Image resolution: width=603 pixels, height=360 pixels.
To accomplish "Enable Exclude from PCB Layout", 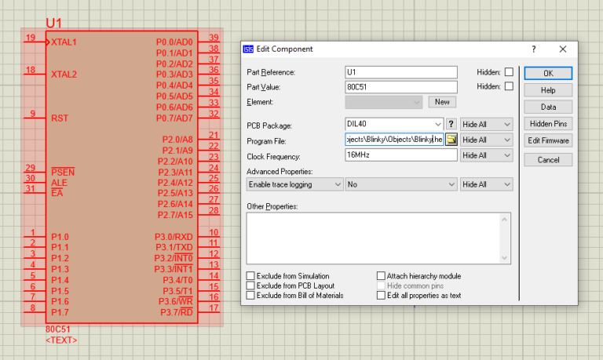I will point(250,285).
